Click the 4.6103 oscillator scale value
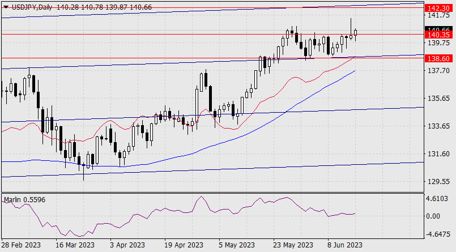This screenshot has width=456, height=252. [x=437, y=199]
